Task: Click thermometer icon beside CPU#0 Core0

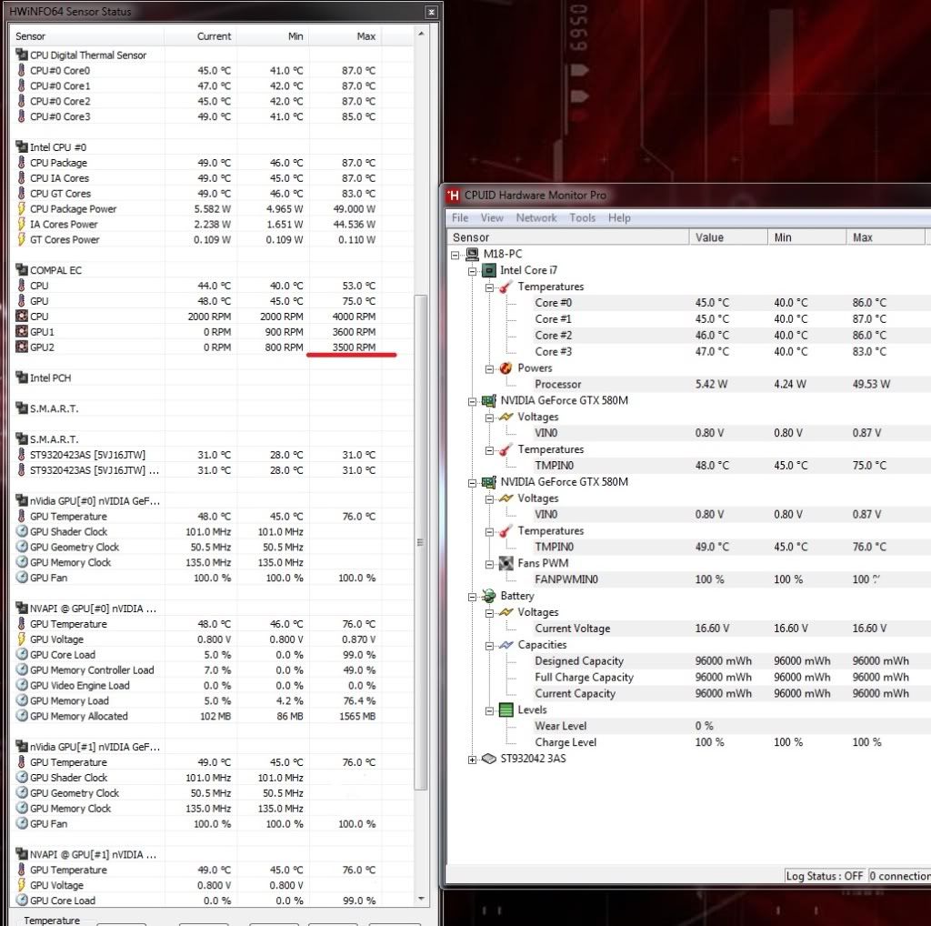Action: [22, 70]
